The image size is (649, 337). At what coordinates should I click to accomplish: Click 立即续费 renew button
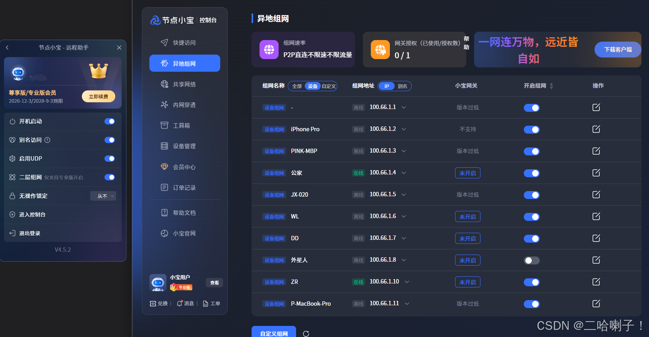(x=99, y=96)
